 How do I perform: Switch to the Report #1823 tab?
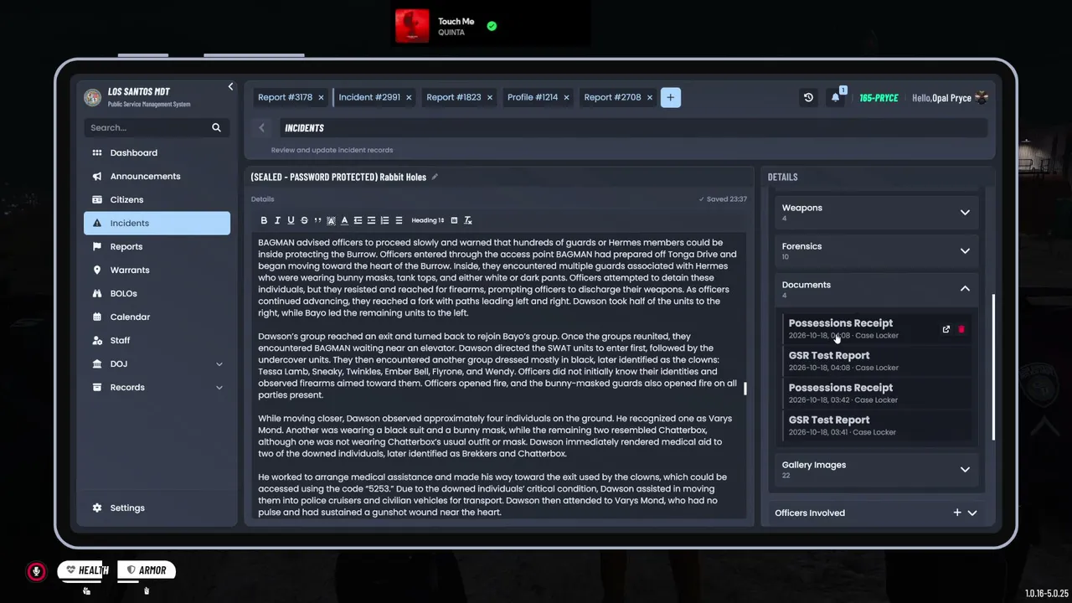click(x=453, y=97)
